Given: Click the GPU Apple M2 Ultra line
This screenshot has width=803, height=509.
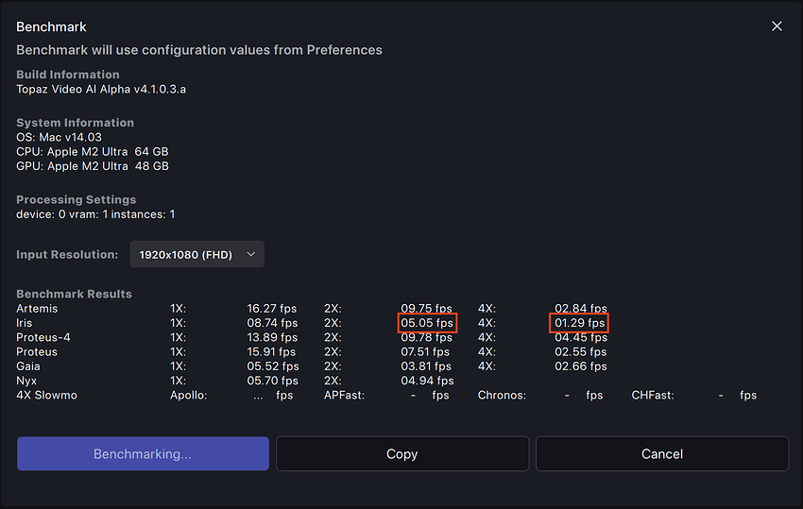Looking at the screenshot, I should point(93,165).
